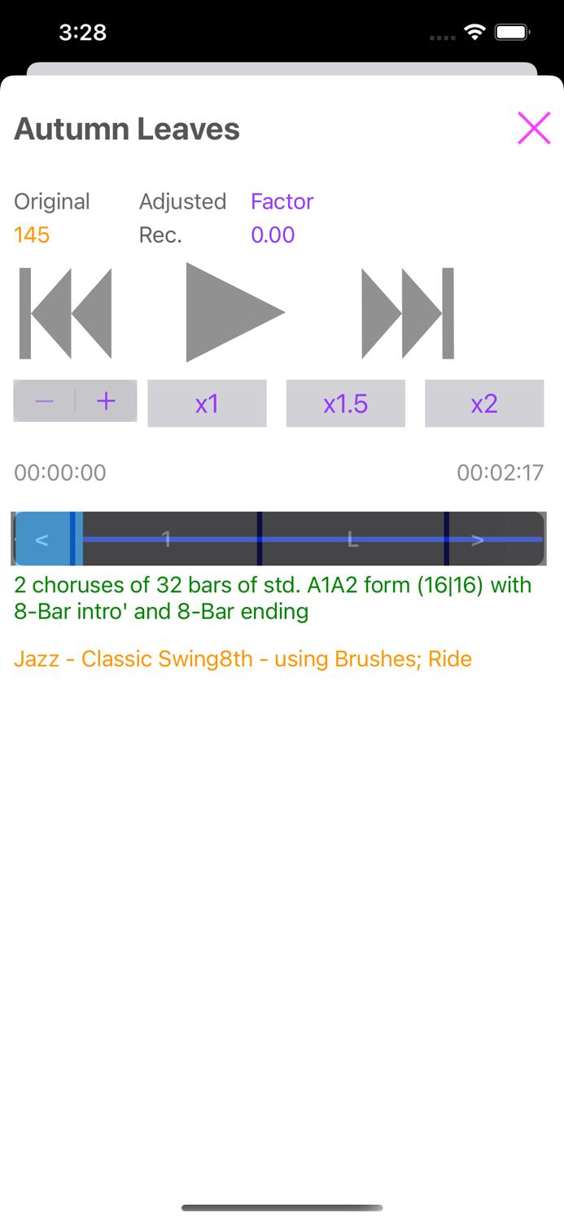The image size is (564, 1222).
Task: Tap the '1' chorus marker on the timeline
Action: 166,538
